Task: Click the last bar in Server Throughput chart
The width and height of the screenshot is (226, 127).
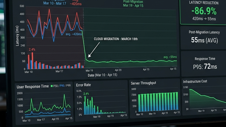Action: [x=177, y=101]
